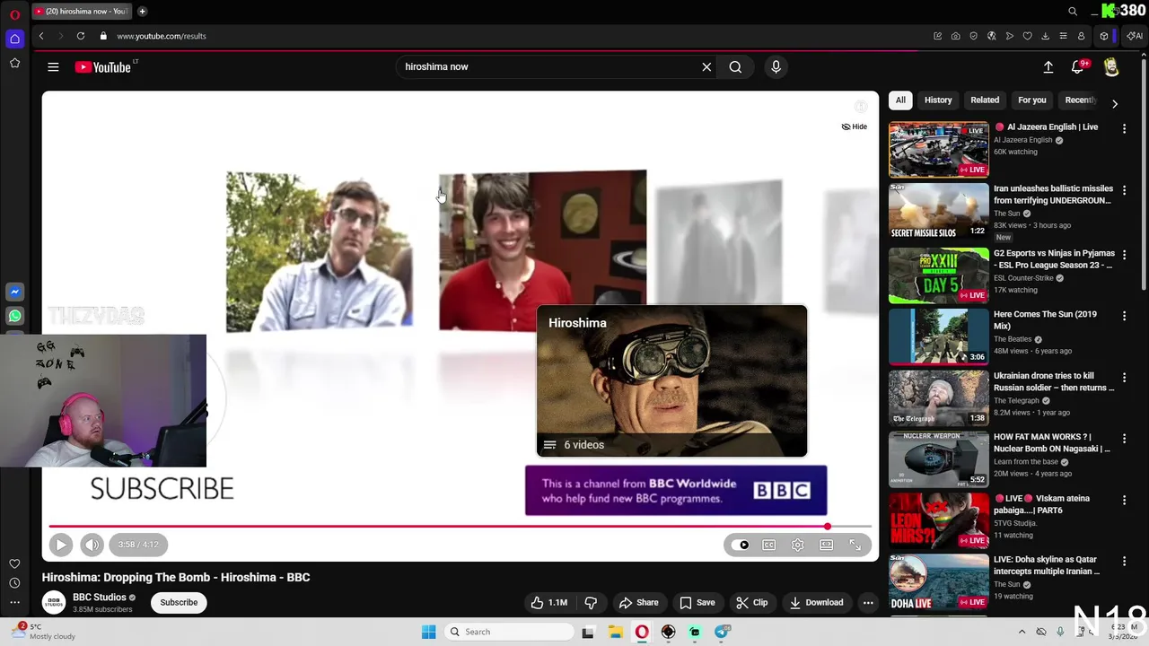This screenshot has width=1149, height=646.
Task: Open the BBC Studios channel name link
Action: pos(100,598)
